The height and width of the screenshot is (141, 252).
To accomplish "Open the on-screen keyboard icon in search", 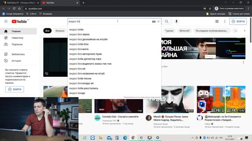I will (154, 22).
